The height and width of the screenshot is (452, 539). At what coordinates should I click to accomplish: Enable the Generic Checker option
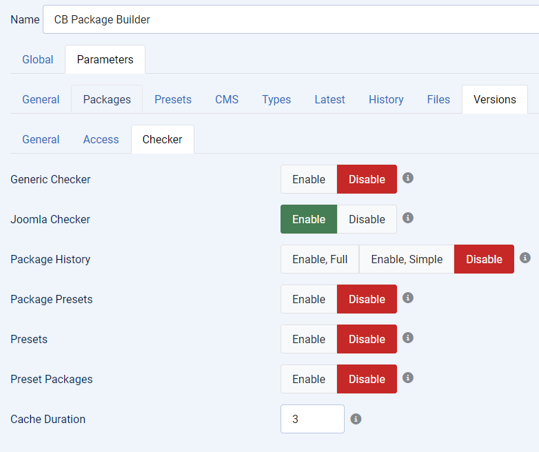[x=309, y=179]
